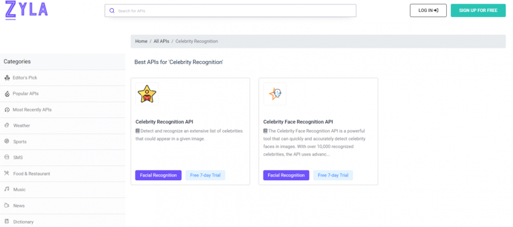Screen dimensions: 513x227
Task: Click the search magnifier icon
Action: pyautogui.click(x=112, y=11)
